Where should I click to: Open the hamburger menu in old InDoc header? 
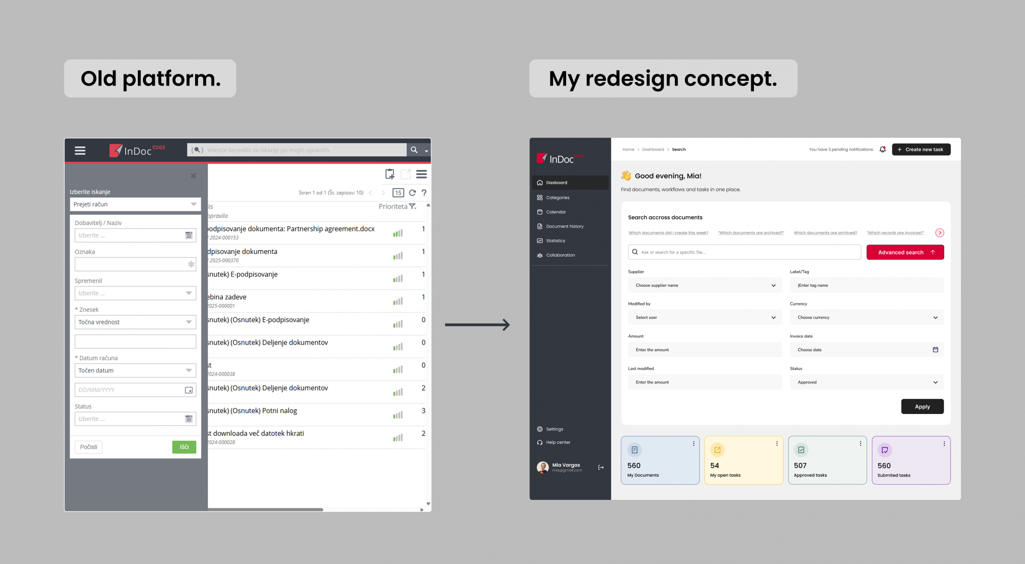tap(80, 151)
